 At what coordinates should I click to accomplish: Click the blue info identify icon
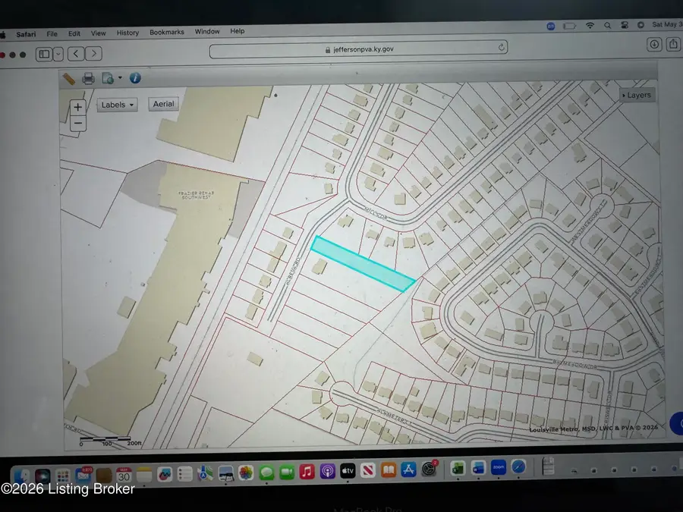(135, 78)
